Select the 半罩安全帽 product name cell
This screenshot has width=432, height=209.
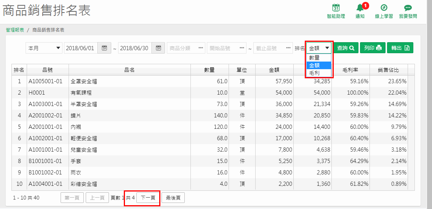(130, 104)
